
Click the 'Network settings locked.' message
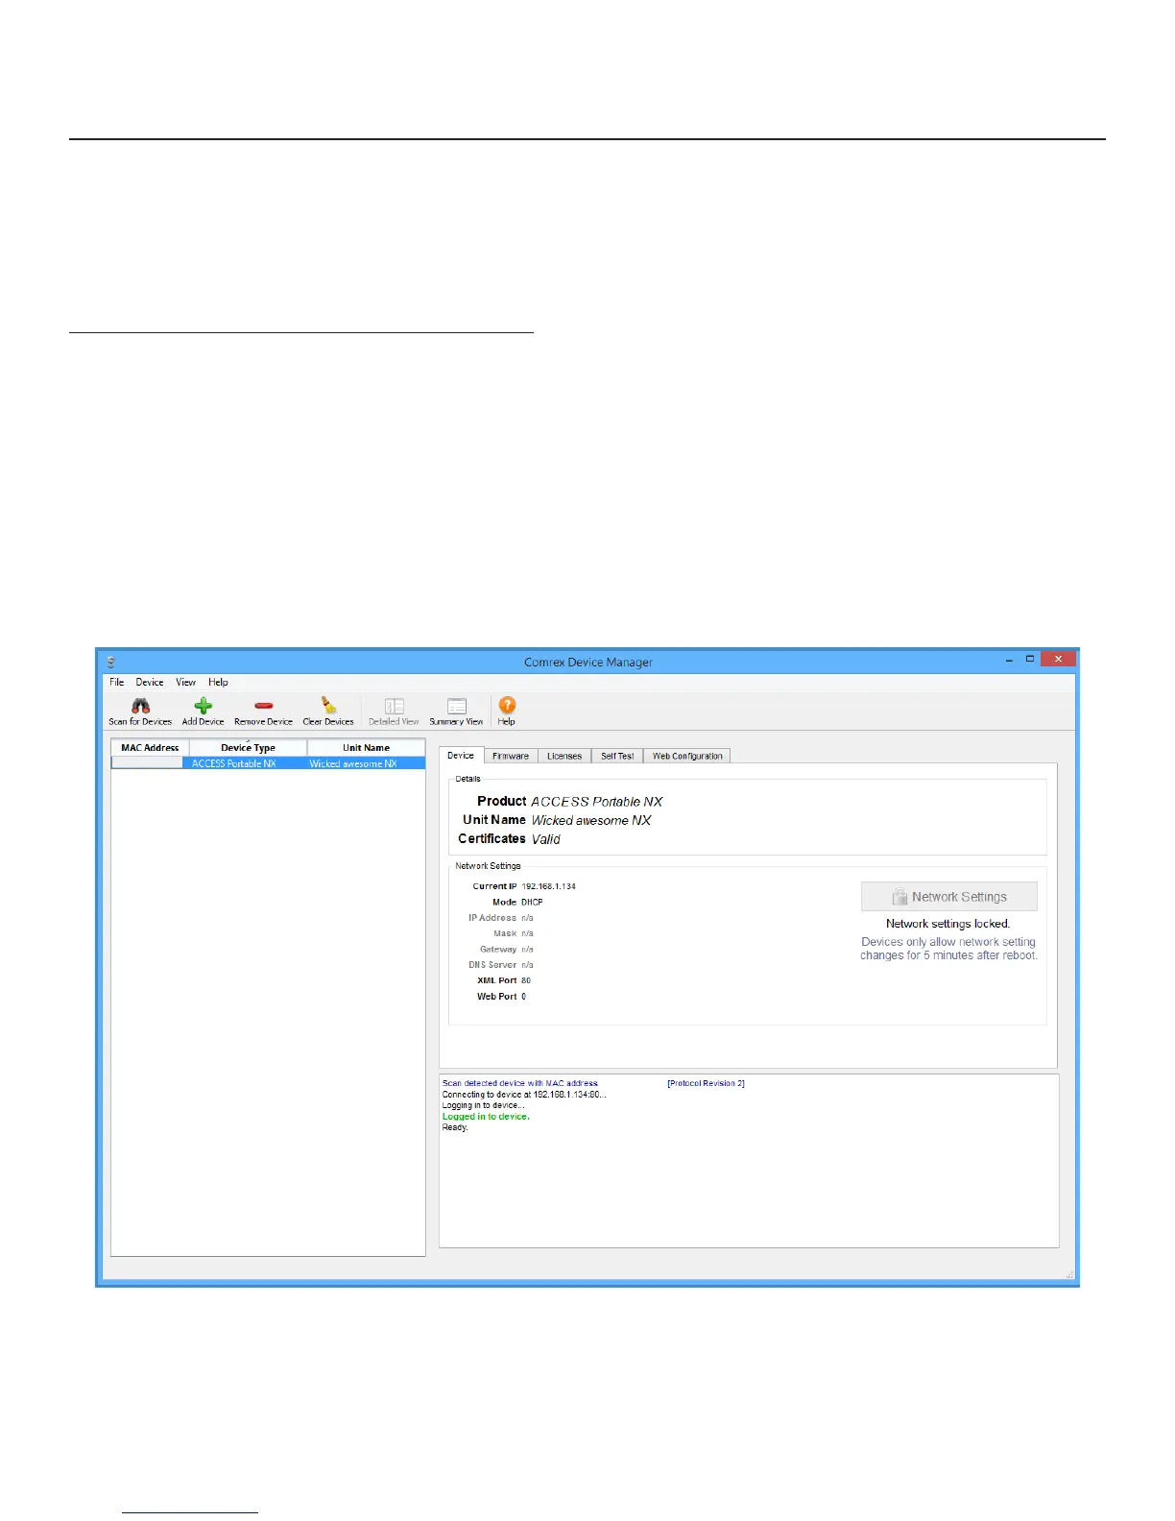947,924
